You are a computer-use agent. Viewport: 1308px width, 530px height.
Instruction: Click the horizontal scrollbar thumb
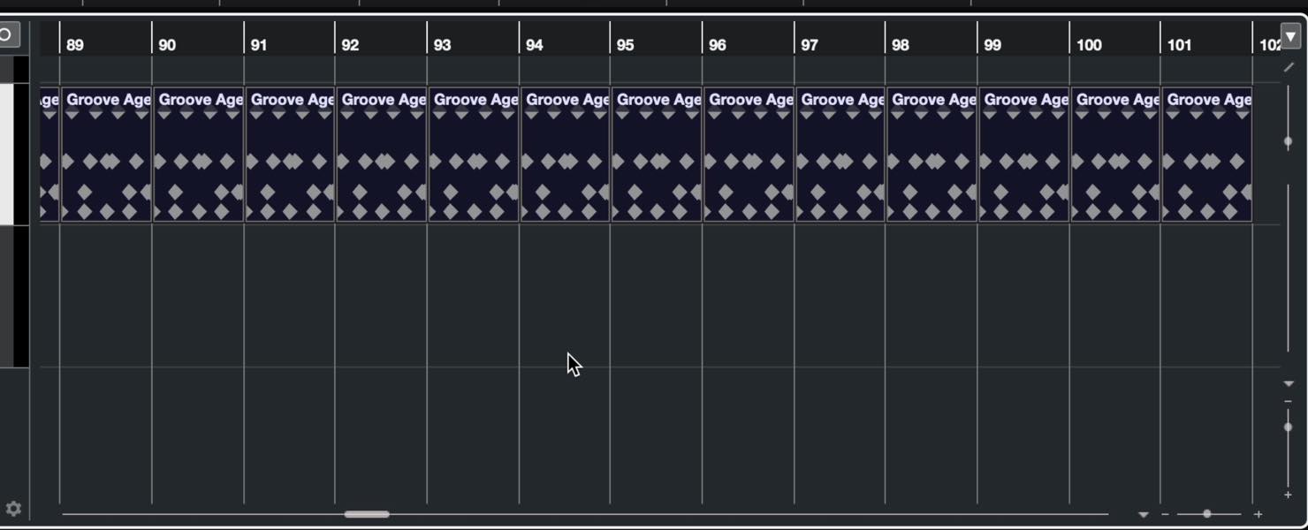click(367, 514)
